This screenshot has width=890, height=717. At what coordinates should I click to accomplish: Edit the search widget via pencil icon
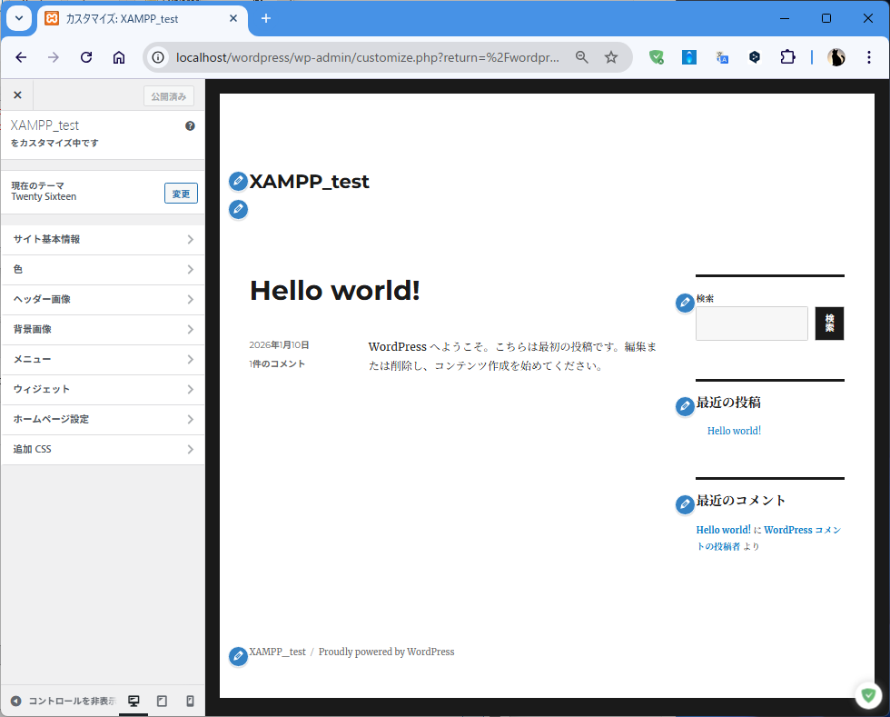[x=686, y=304]
